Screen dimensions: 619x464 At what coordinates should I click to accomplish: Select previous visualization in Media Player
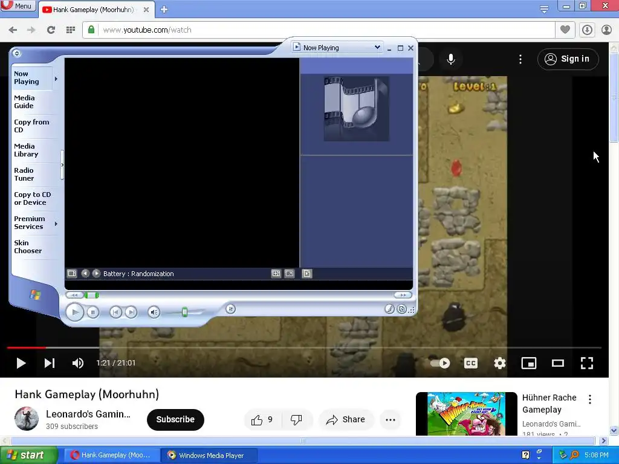point(85,274)
